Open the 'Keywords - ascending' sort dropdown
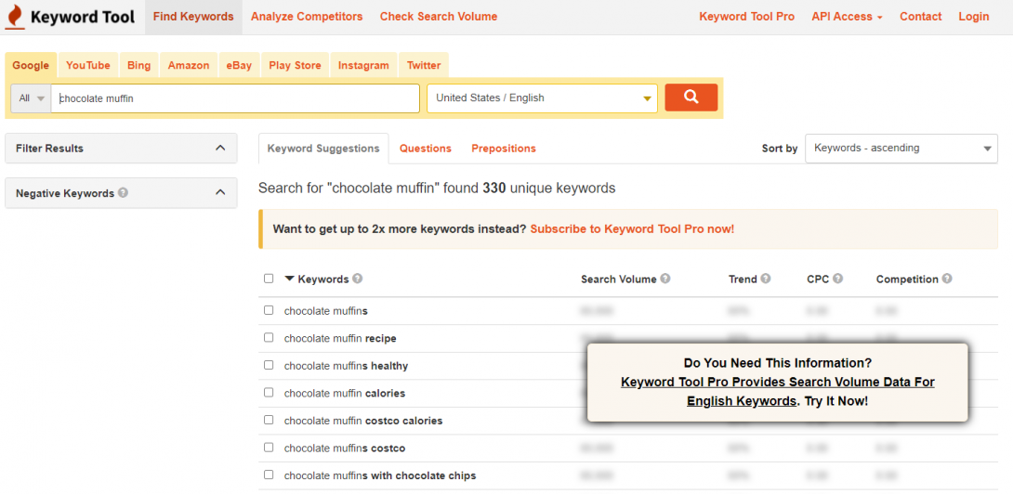This screenshot has height=494, width=1013. [x=901, y=149]
